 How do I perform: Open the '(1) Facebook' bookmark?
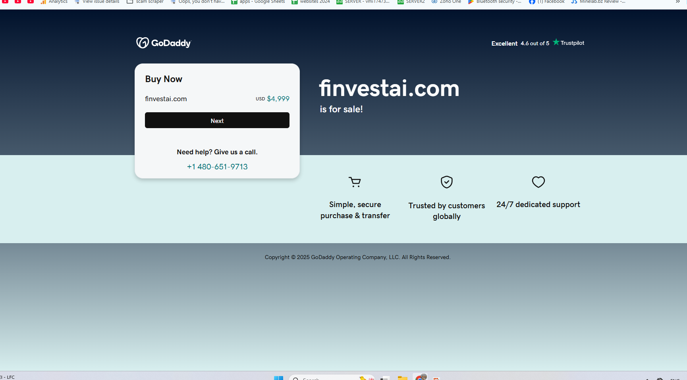[x=547, y=2]
